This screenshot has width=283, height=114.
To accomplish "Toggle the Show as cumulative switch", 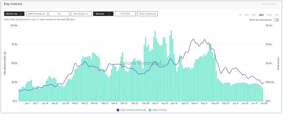I will coord(276,20).
